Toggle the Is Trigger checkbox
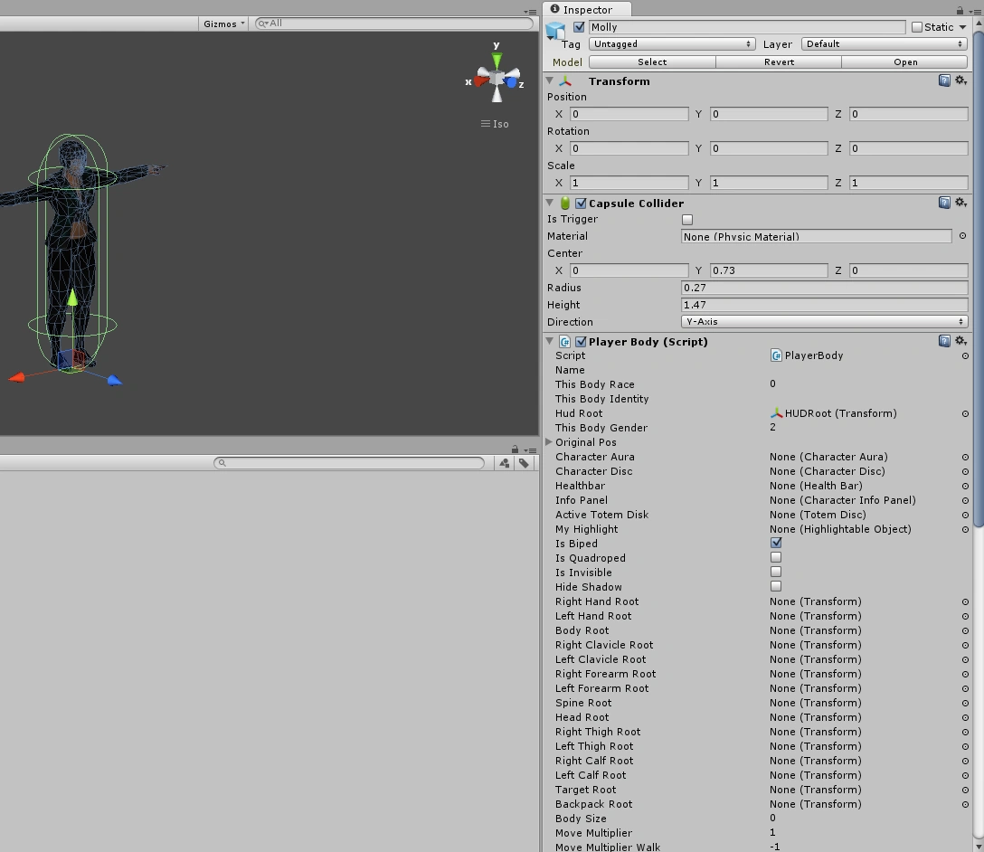Screen dimensions: 984x852 (687, 220)
